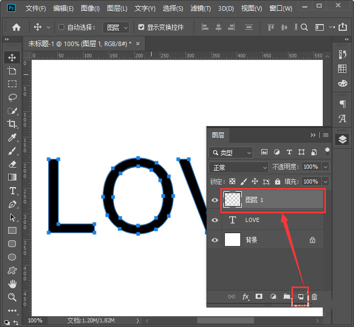Image resolution: width=354 pixels, height=327 pixels.
Task: Open the 类型 layer filter dropdown
Action: pos(231,153)
